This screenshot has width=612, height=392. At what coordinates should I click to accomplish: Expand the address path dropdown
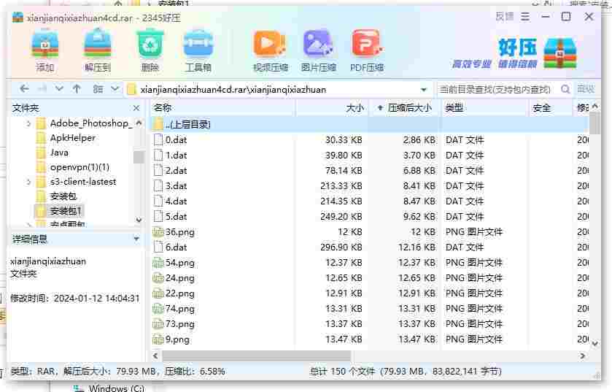(424, 90)
